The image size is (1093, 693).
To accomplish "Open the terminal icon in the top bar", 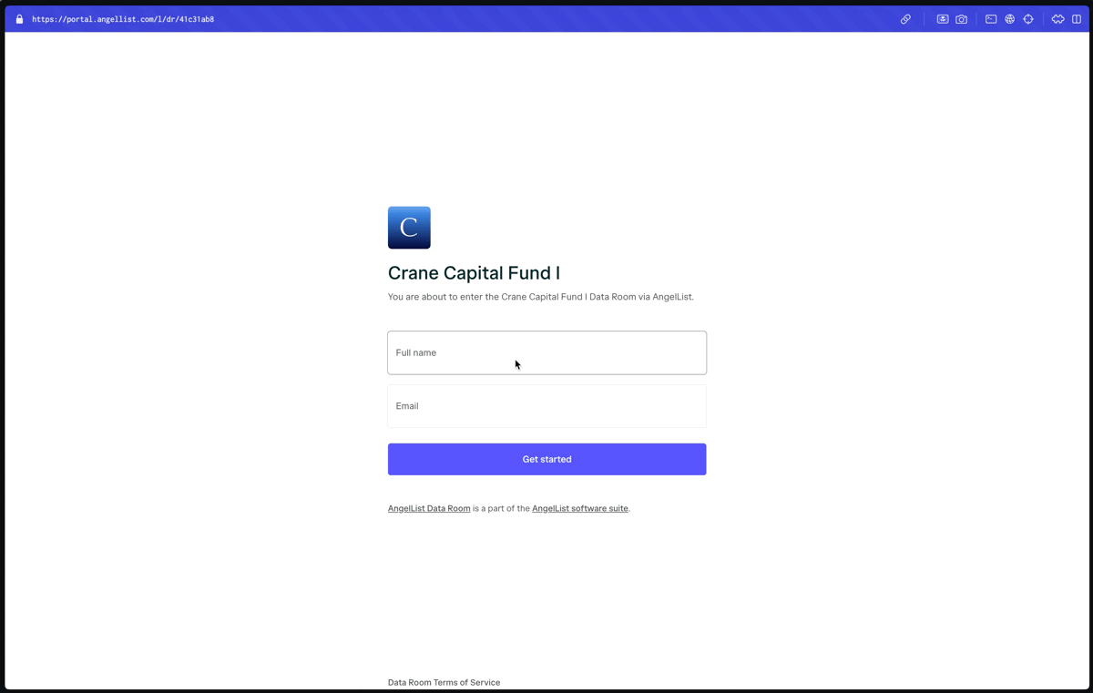I will pyautogui.click(x=991, y=18).
